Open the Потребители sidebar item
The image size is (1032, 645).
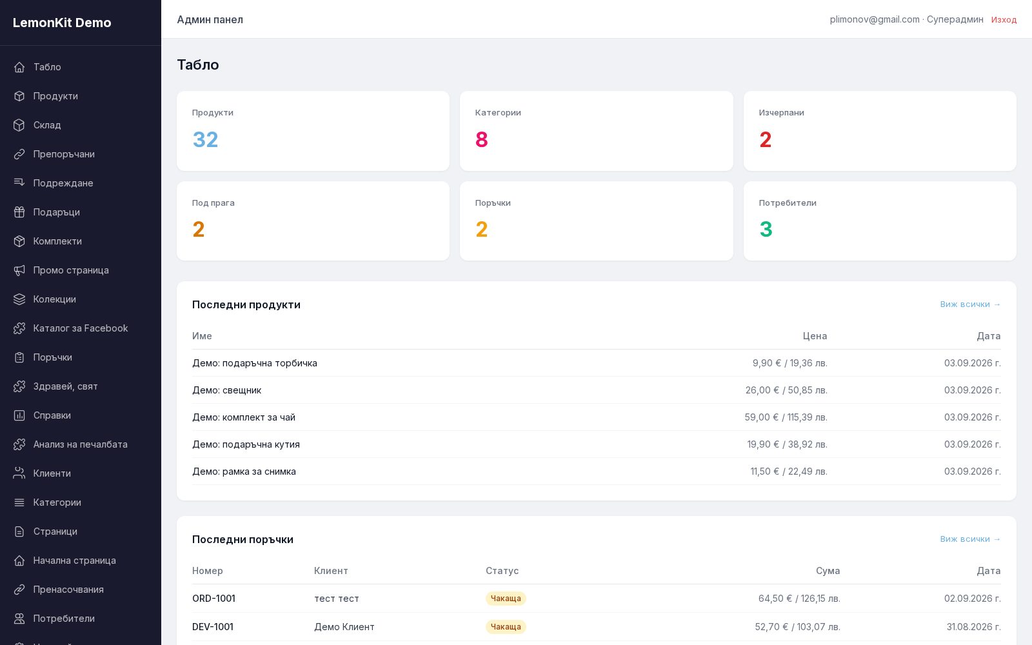[81, 619]
